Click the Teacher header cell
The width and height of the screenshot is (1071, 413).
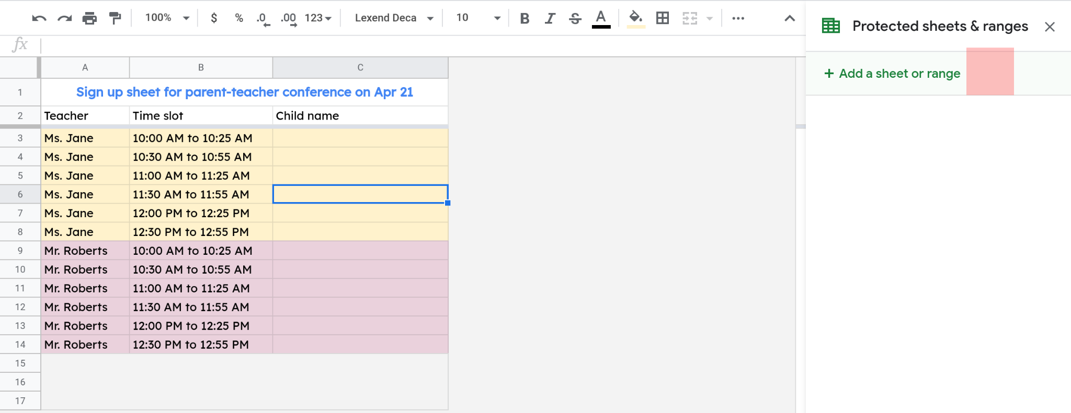[85, 116]
